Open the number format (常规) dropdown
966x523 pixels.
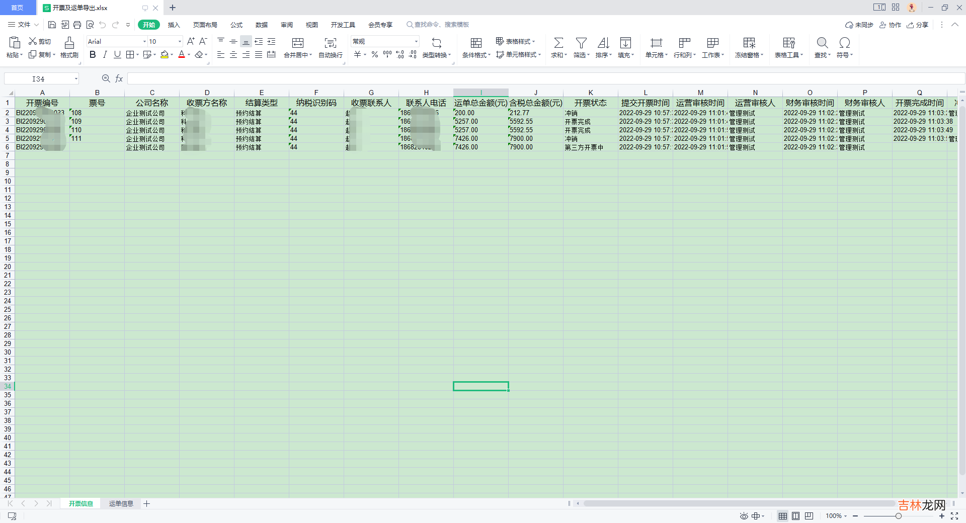point(416,42)
